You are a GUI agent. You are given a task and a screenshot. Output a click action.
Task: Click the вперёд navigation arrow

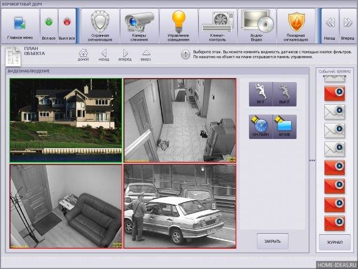[x=126, y=55]
